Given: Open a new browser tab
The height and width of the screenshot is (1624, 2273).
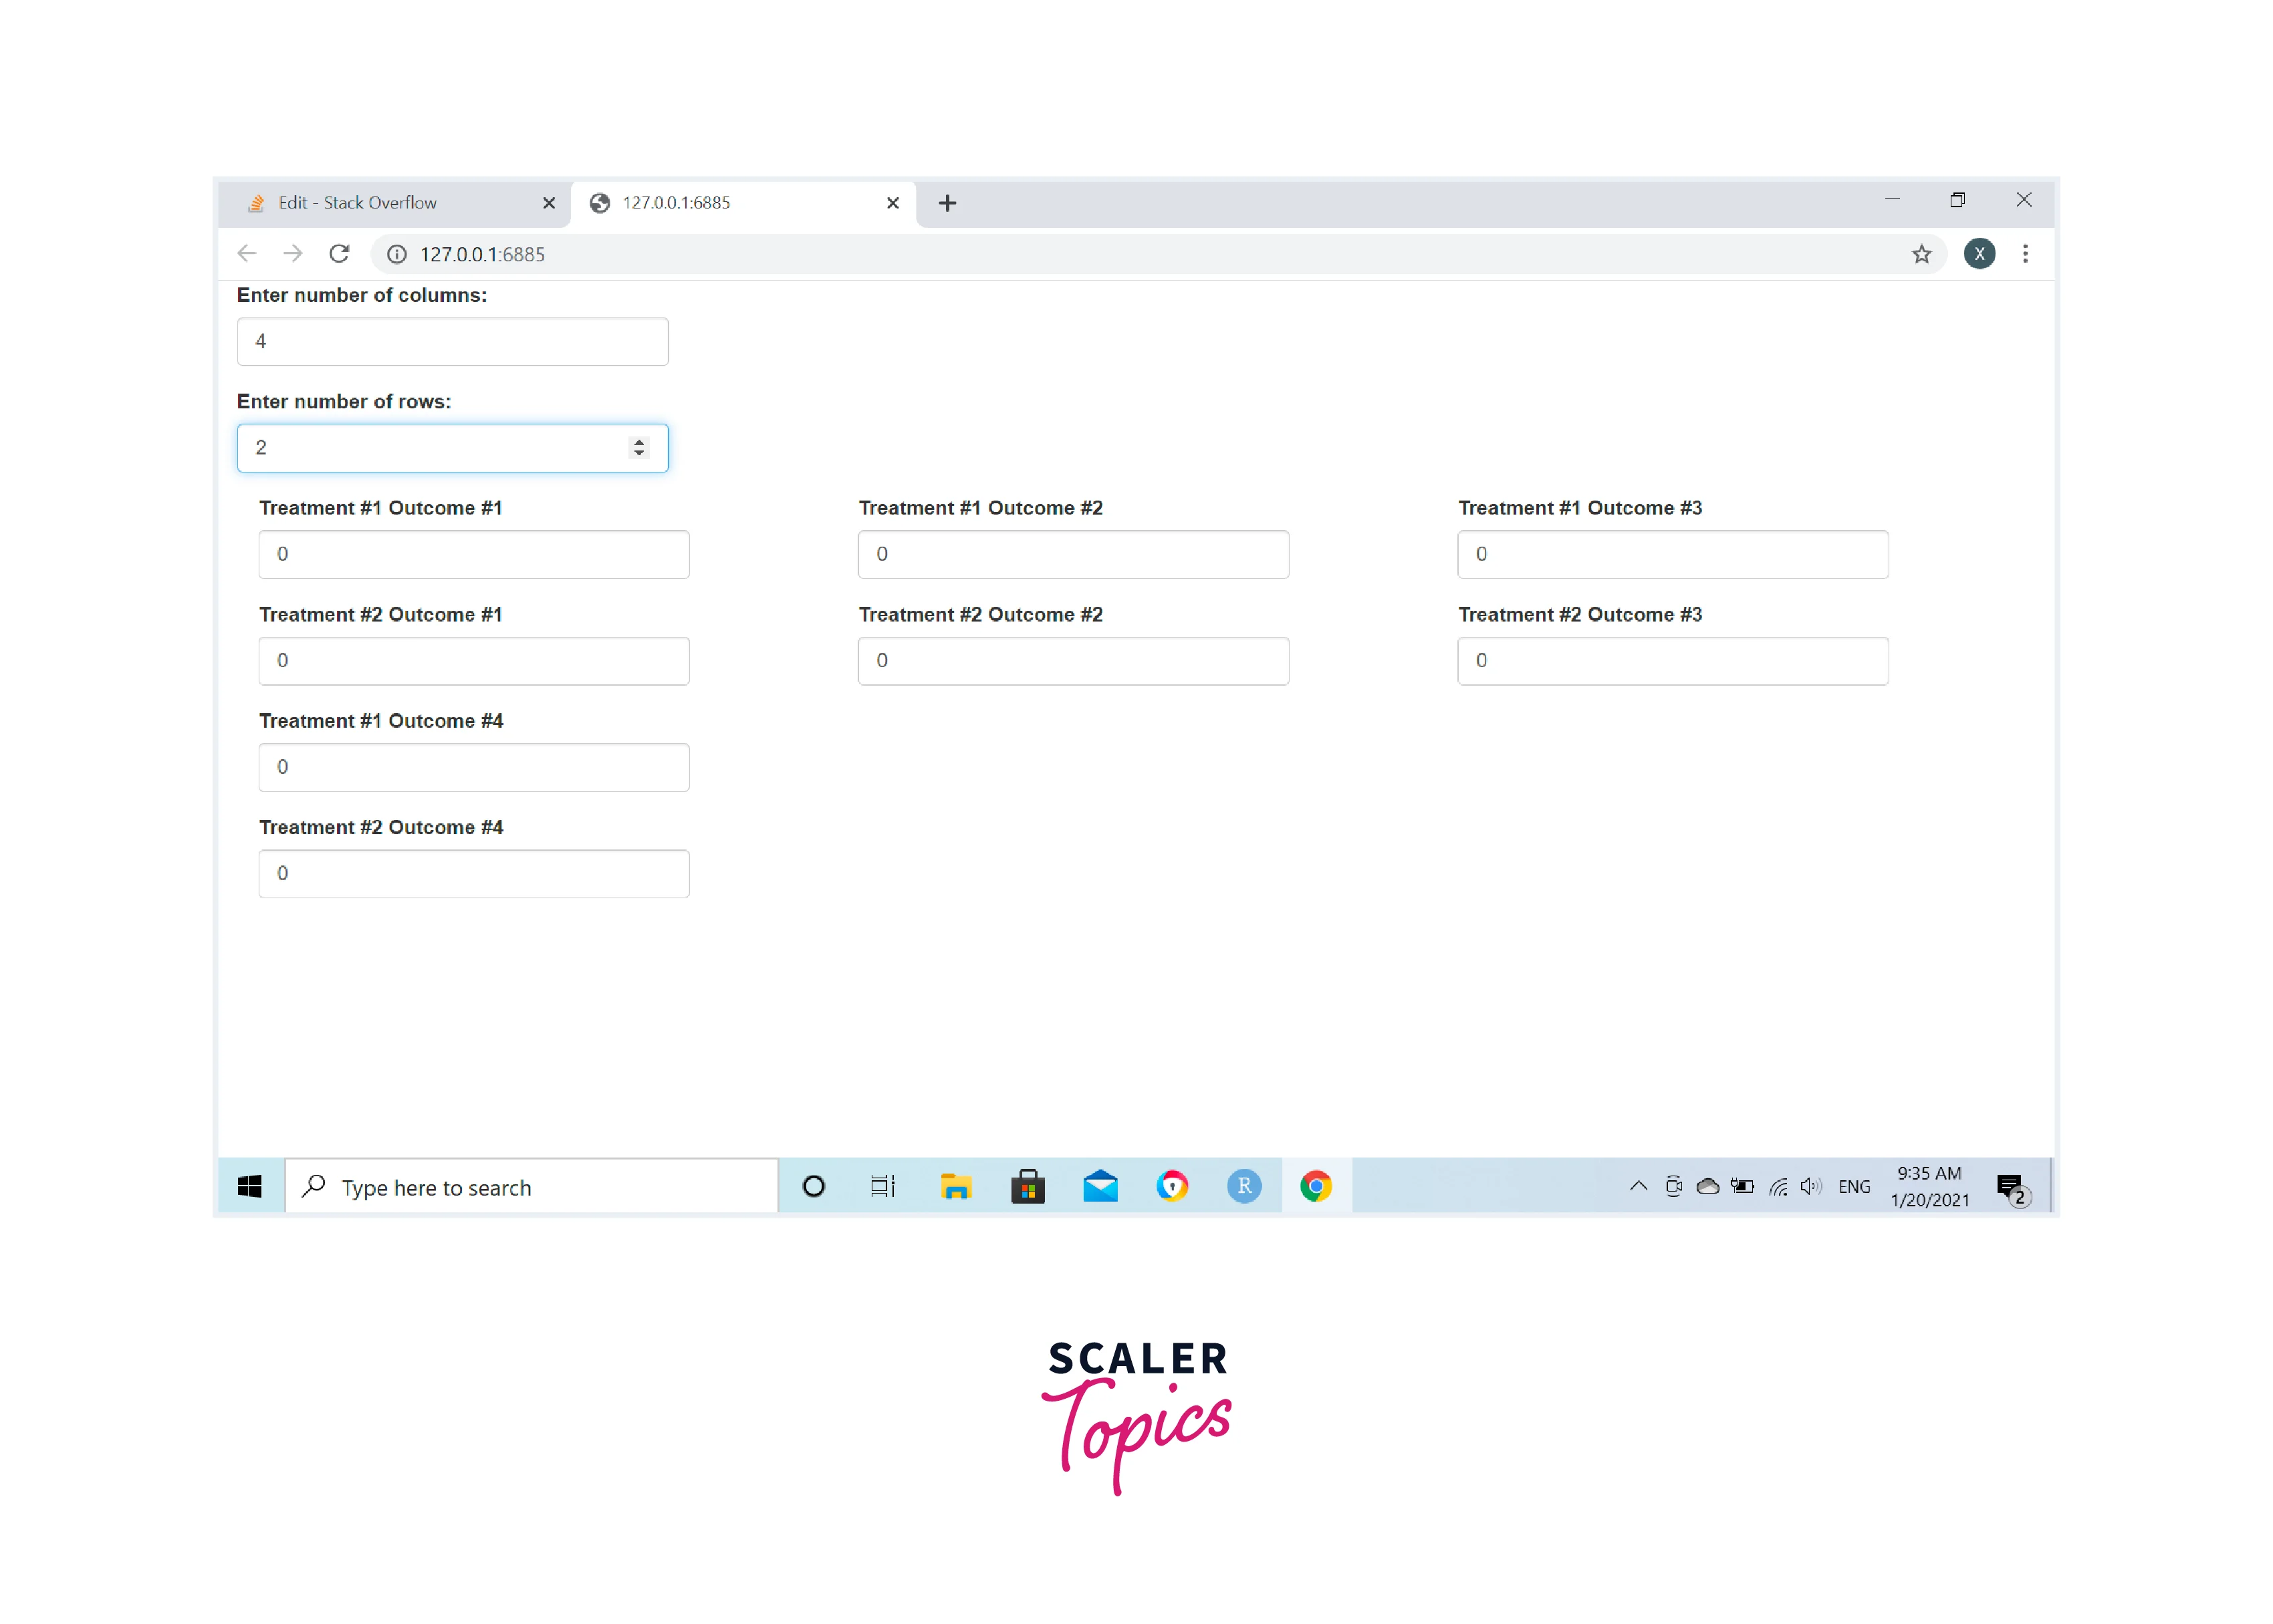Looking at the screenshot, I should point(947,204).
